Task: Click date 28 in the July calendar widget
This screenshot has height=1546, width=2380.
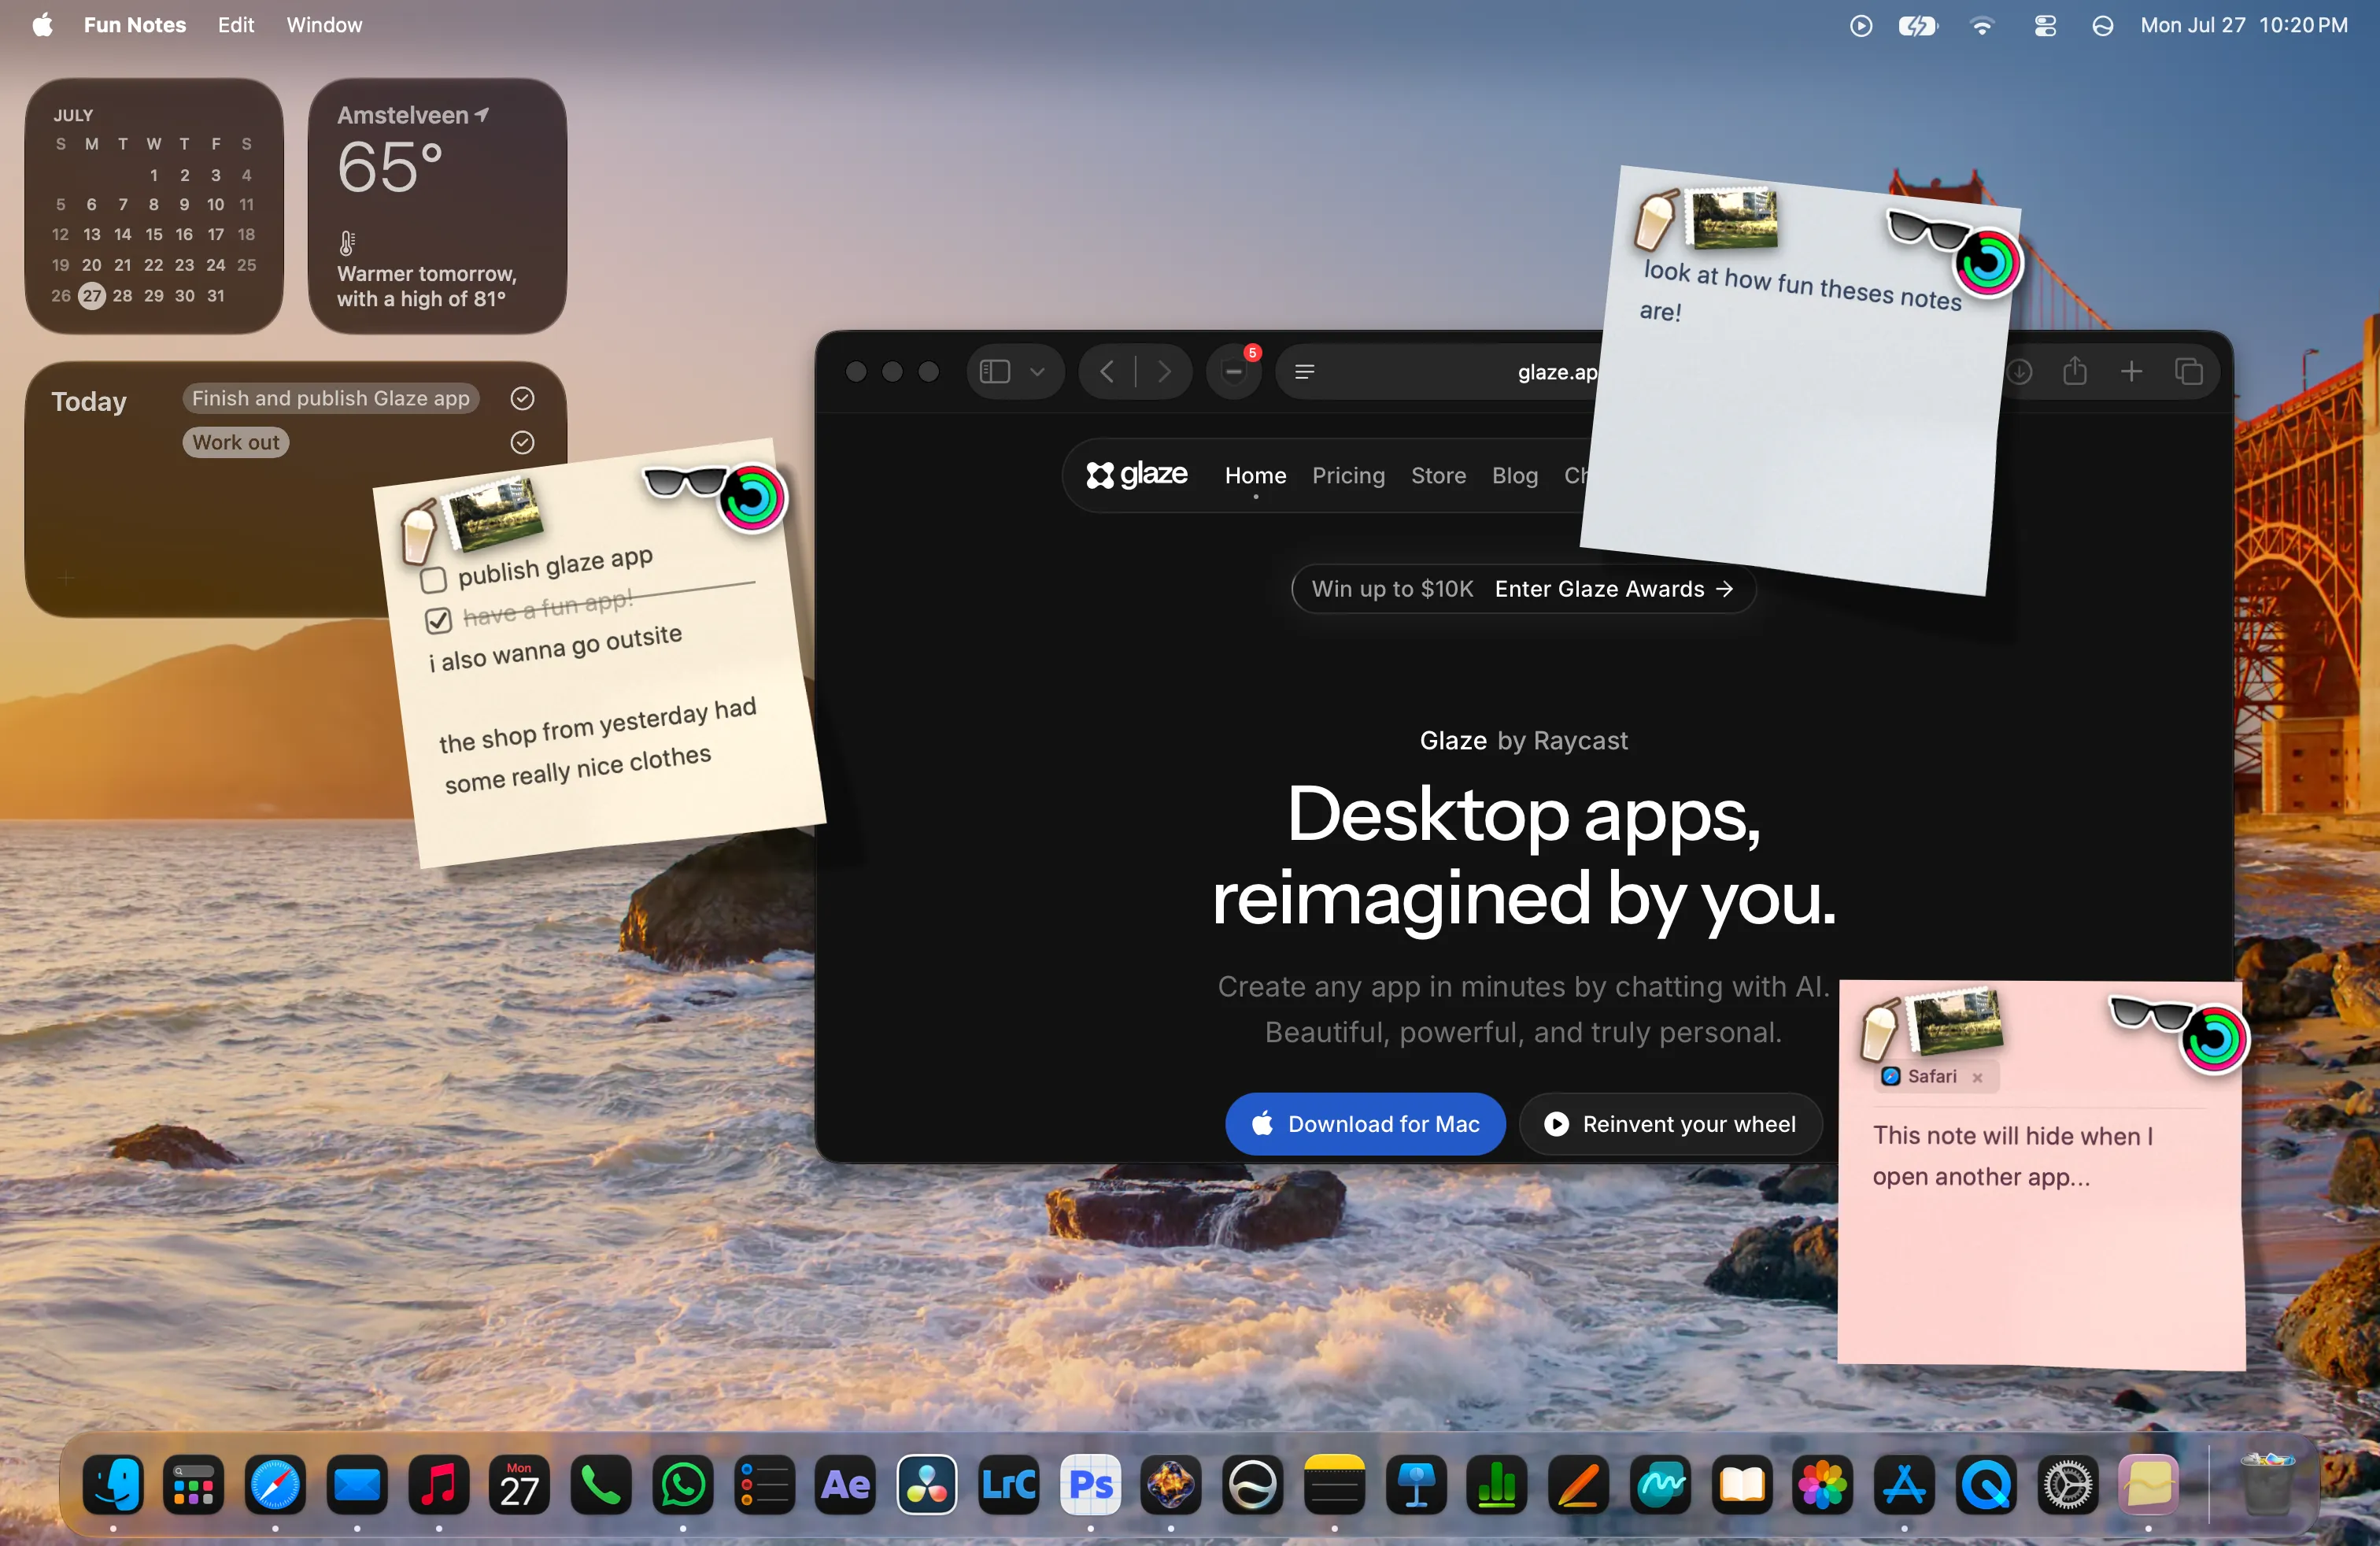Action: coord(122,295)
